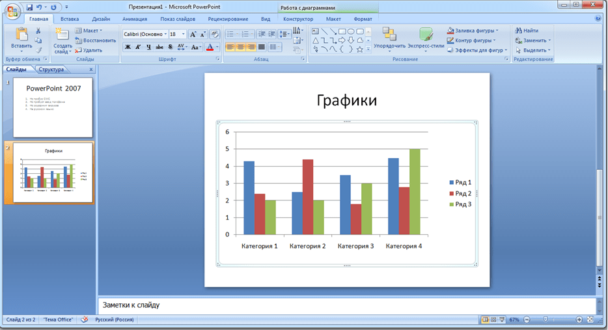The width and height of the screenshot is (608, 330).
Task: Toggle italic К formatting
Action: [138, 47]
